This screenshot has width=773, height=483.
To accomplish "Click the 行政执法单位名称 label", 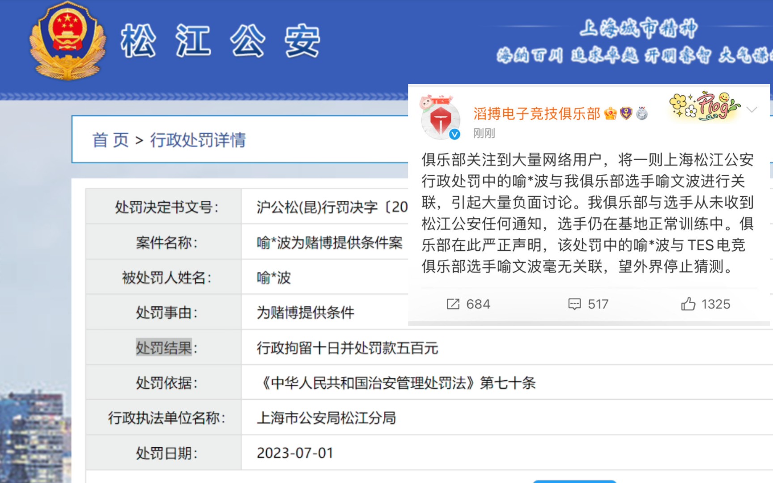I will (167, 418).
